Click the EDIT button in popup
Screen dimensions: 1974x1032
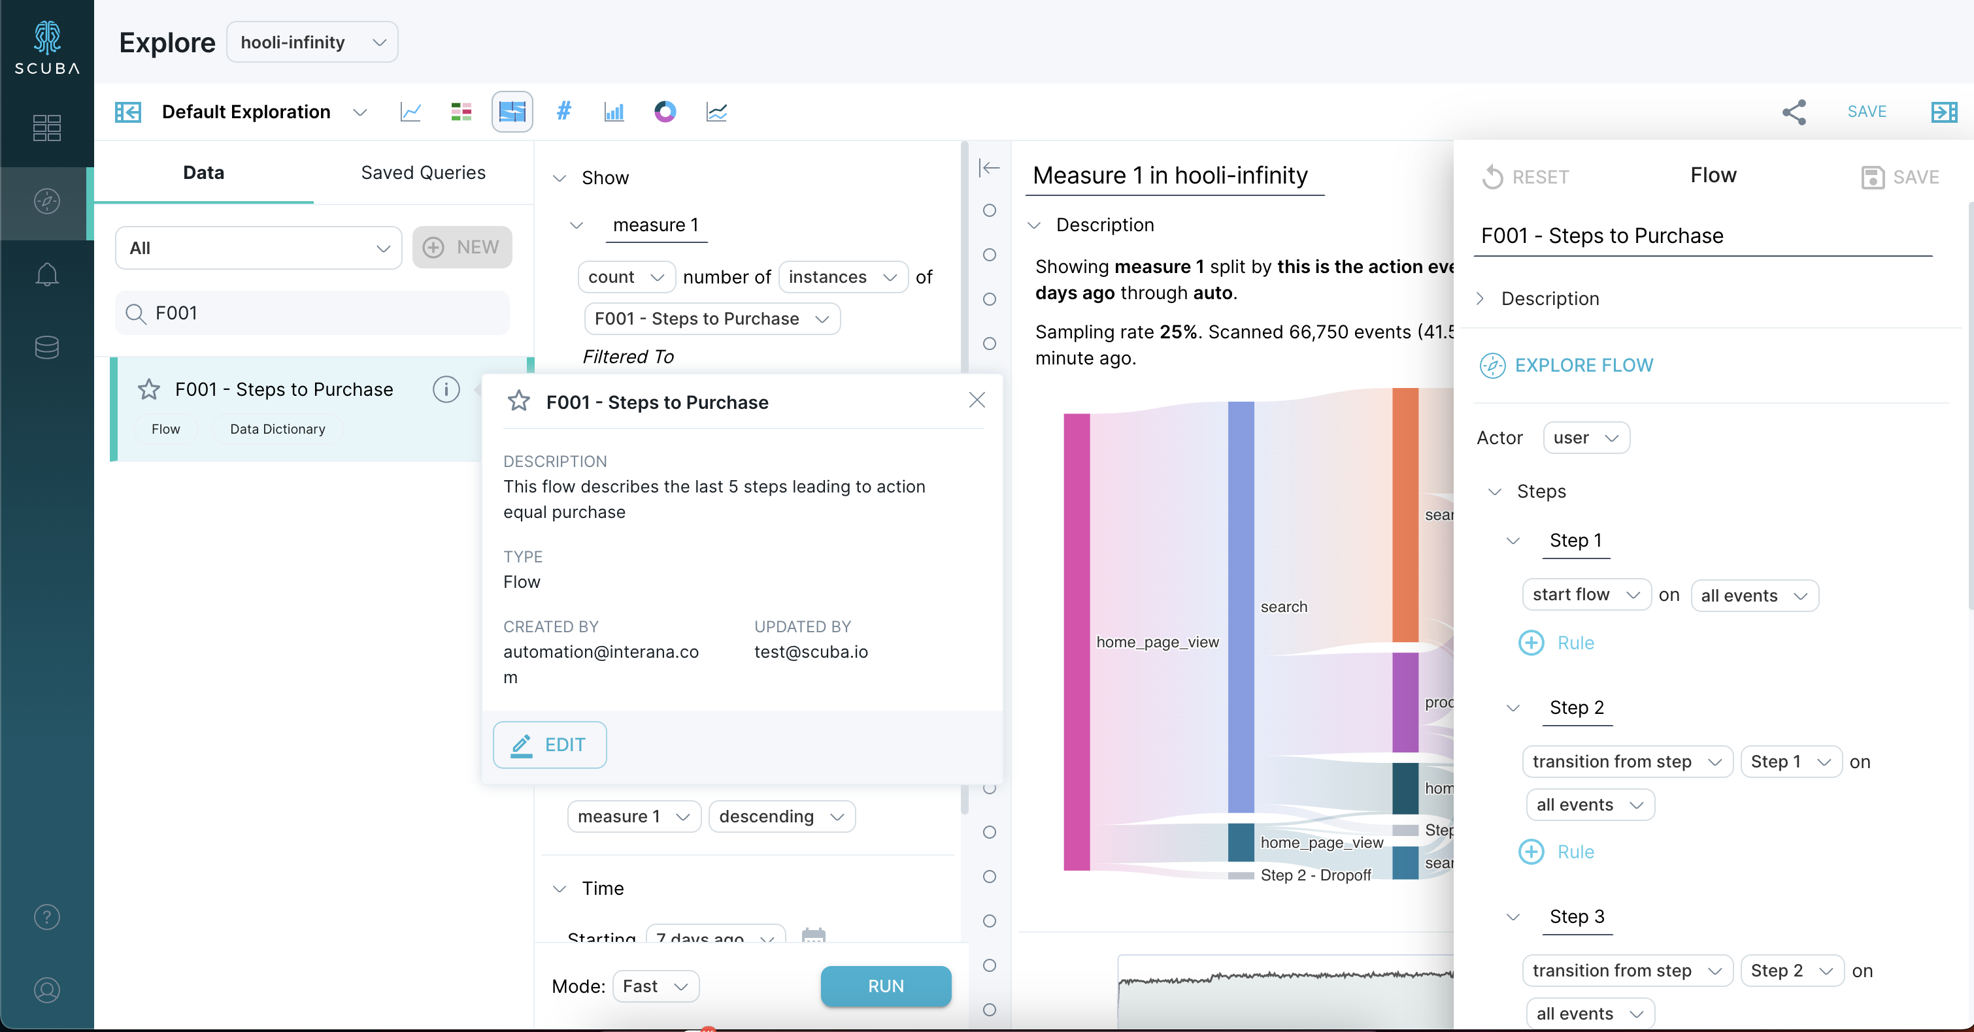(550, 745)
